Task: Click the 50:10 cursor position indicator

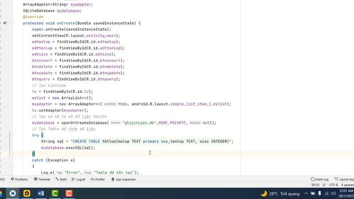Action: pos(315,185)
